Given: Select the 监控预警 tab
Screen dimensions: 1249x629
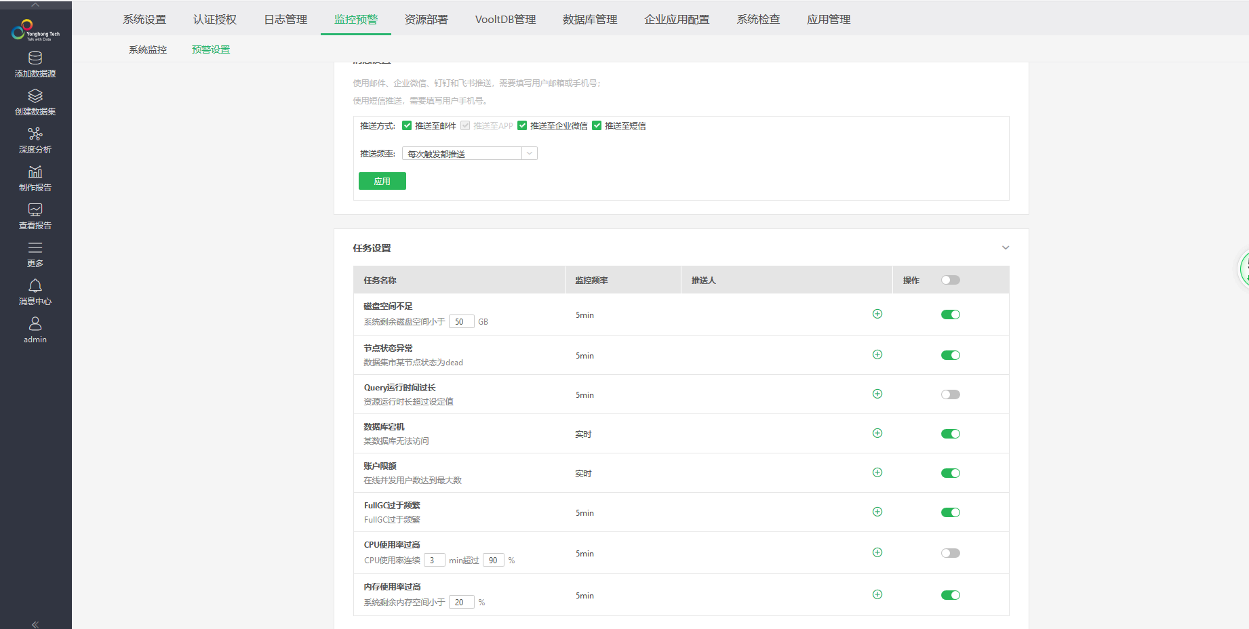Looking at the screenshot, I should point(356,19).
